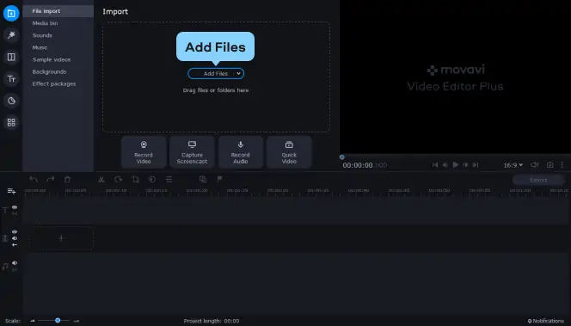This screenshot has height=326, width=571.
Task: Toggle visibility of the title track
Action: click(x=15, y=207)
